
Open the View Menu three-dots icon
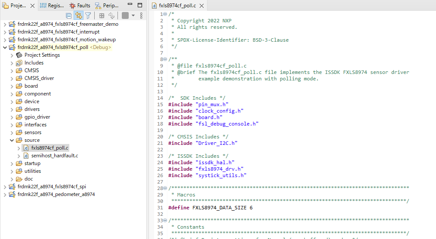click(x=141, y=15)
